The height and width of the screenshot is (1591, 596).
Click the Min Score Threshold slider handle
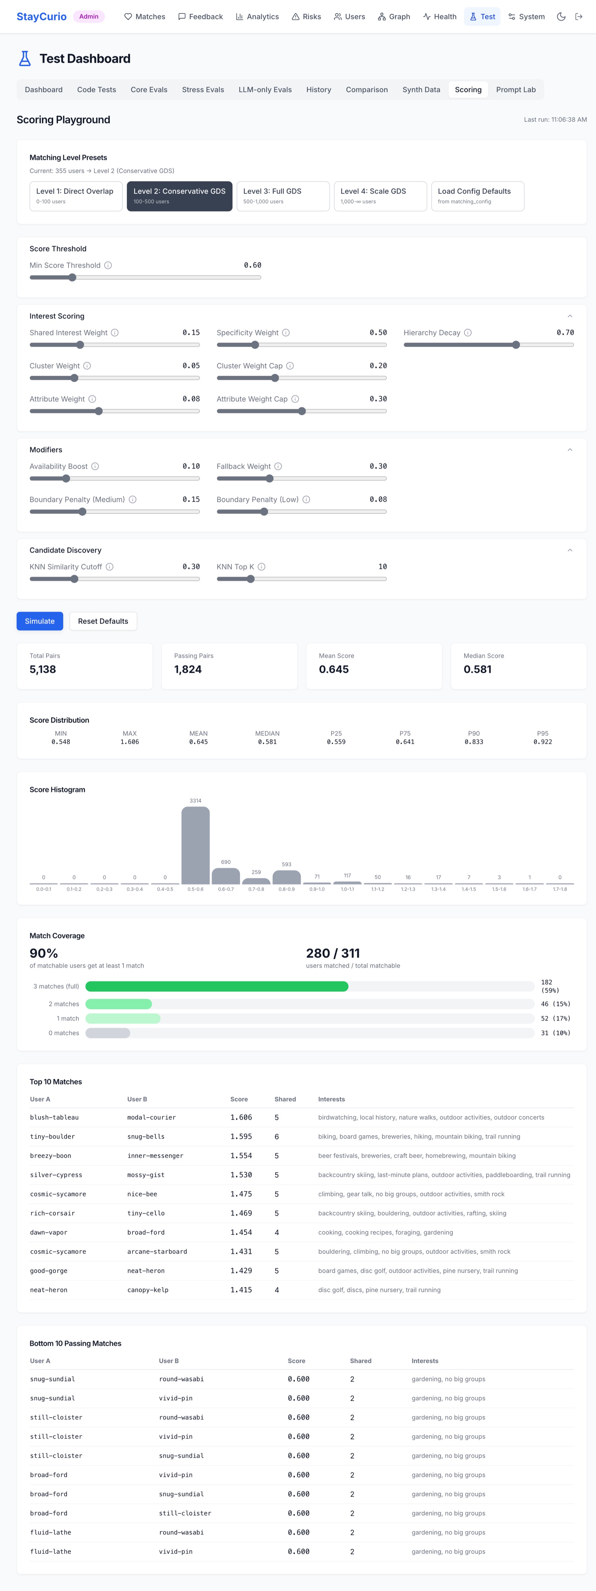[x=72, y=278]
